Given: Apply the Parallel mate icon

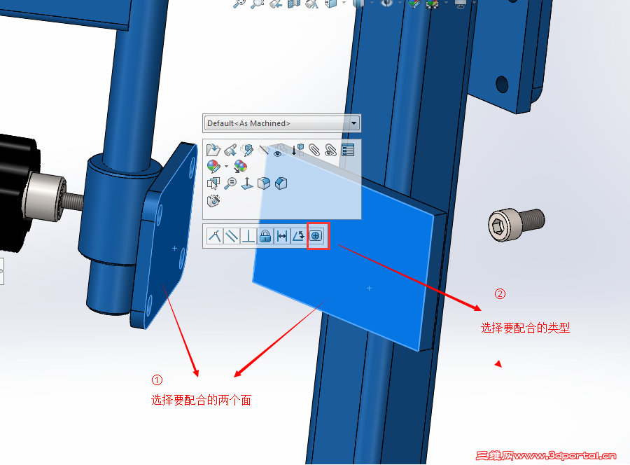Looking at the screenshot, I should coord(232,236).
